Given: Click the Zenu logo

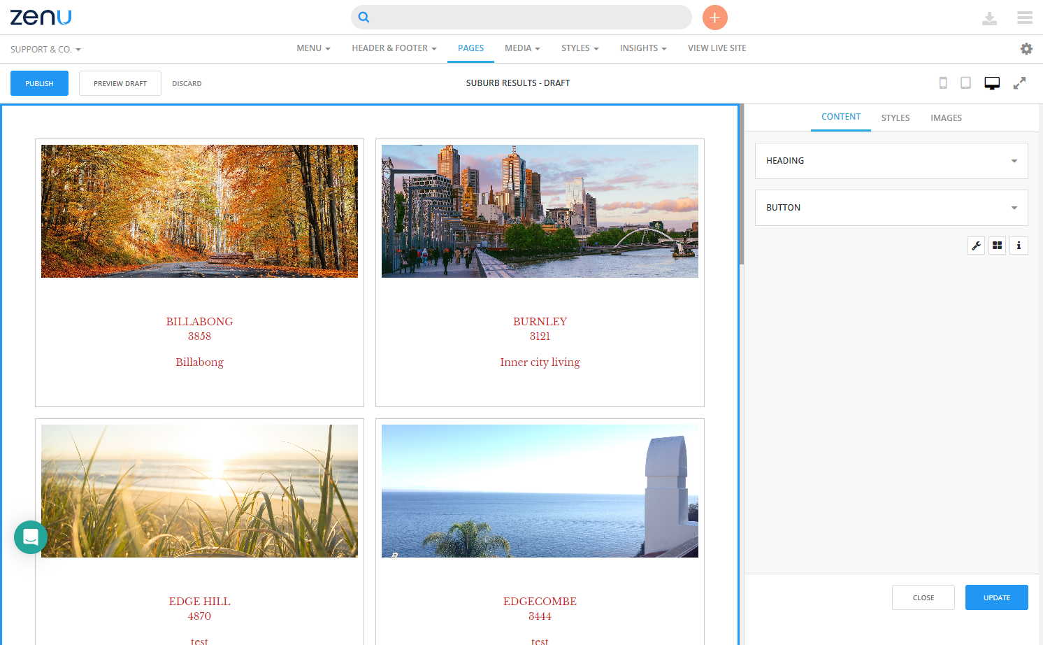Looking at the screenshot, I should (x=41, y=17).
